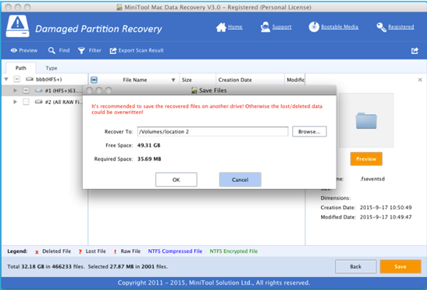Click the share icon at toolbar right
This screenshot has width=427, height=290.
415,50
